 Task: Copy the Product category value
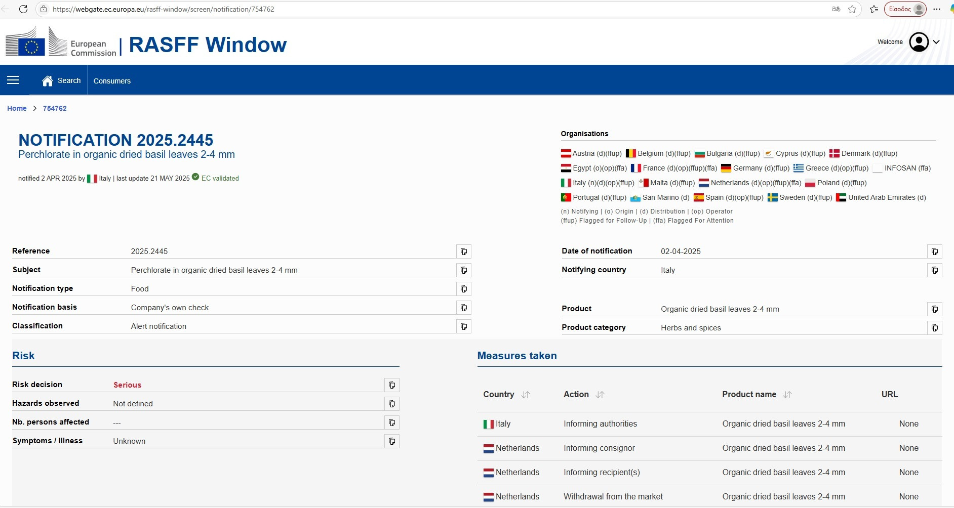tap(934, 328)
